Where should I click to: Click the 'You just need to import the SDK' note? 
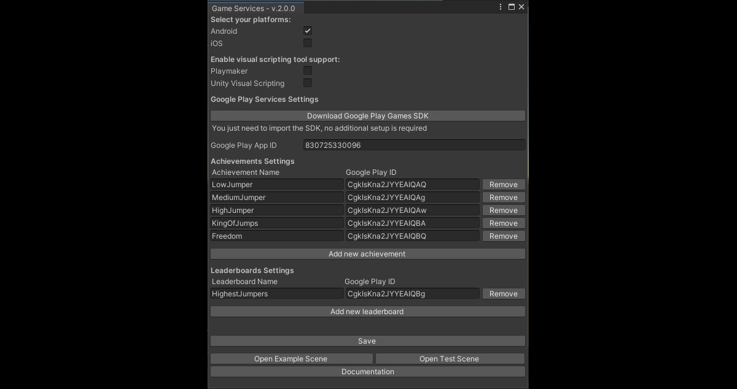tap(319, 129)
